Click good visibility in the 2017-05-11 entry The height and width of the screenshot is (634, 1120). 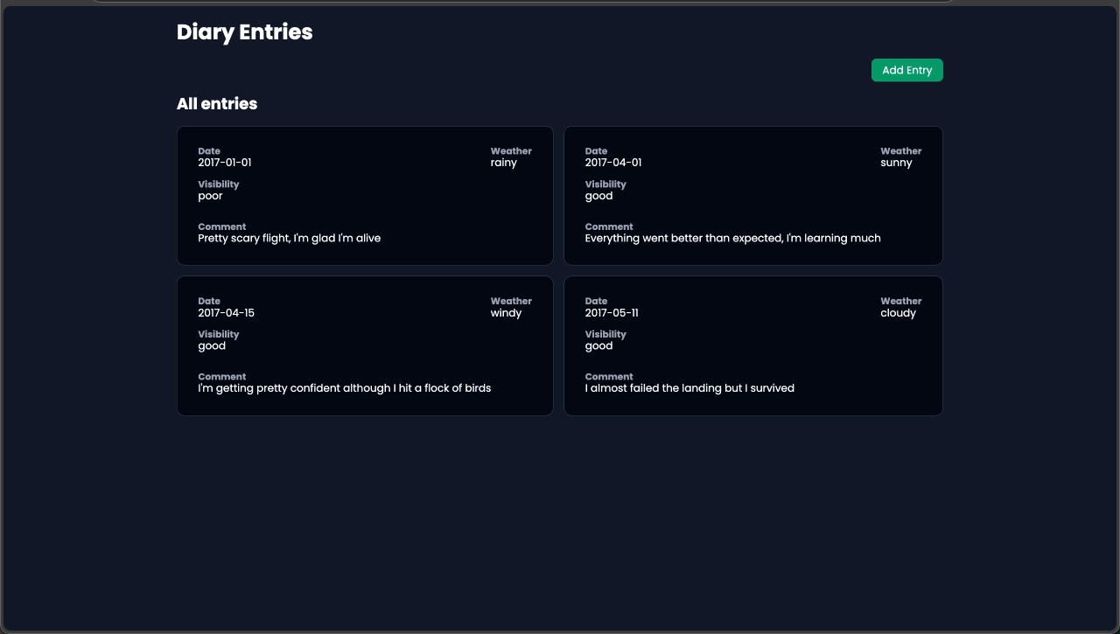point(598,346)
